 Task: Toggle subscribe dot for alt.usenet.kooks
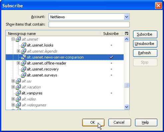(111, 45)
